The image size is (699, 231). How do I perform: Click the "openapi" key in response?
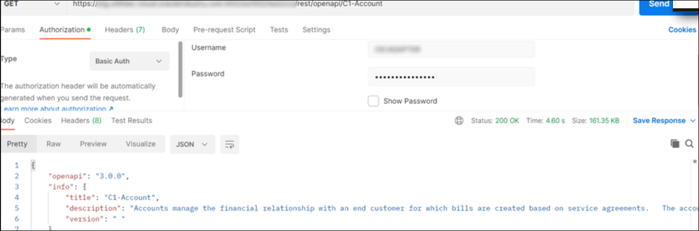(x=67, y=176)
